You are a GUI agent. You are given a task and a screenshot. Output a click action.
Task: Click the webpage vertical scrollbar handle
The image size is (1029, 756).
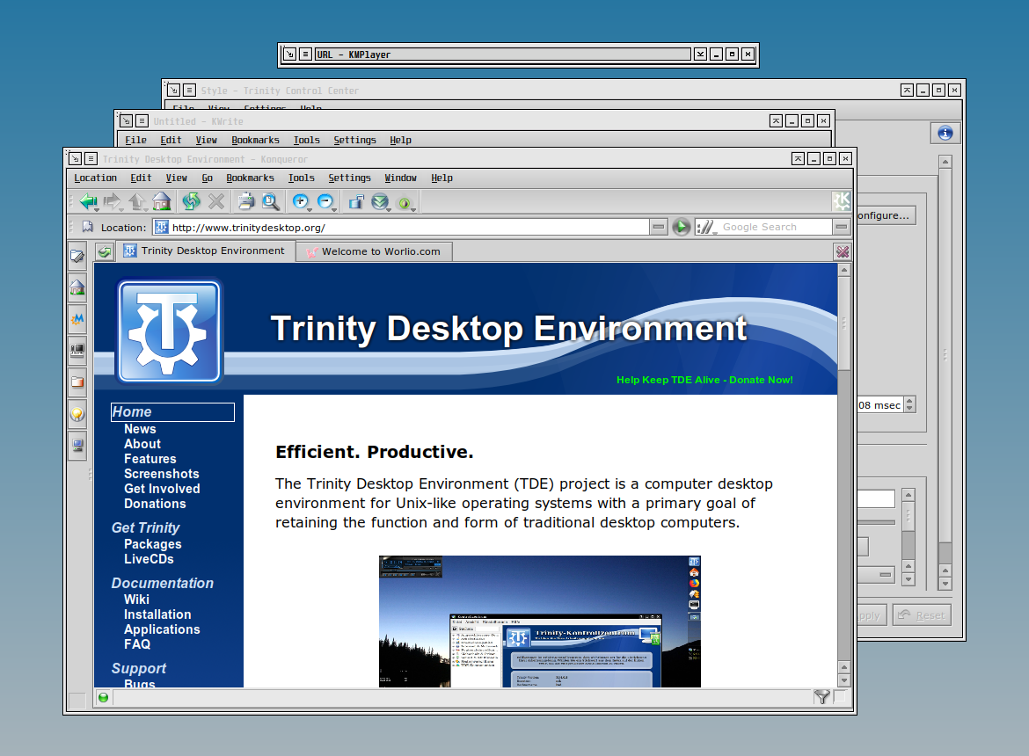coord(844,323)
